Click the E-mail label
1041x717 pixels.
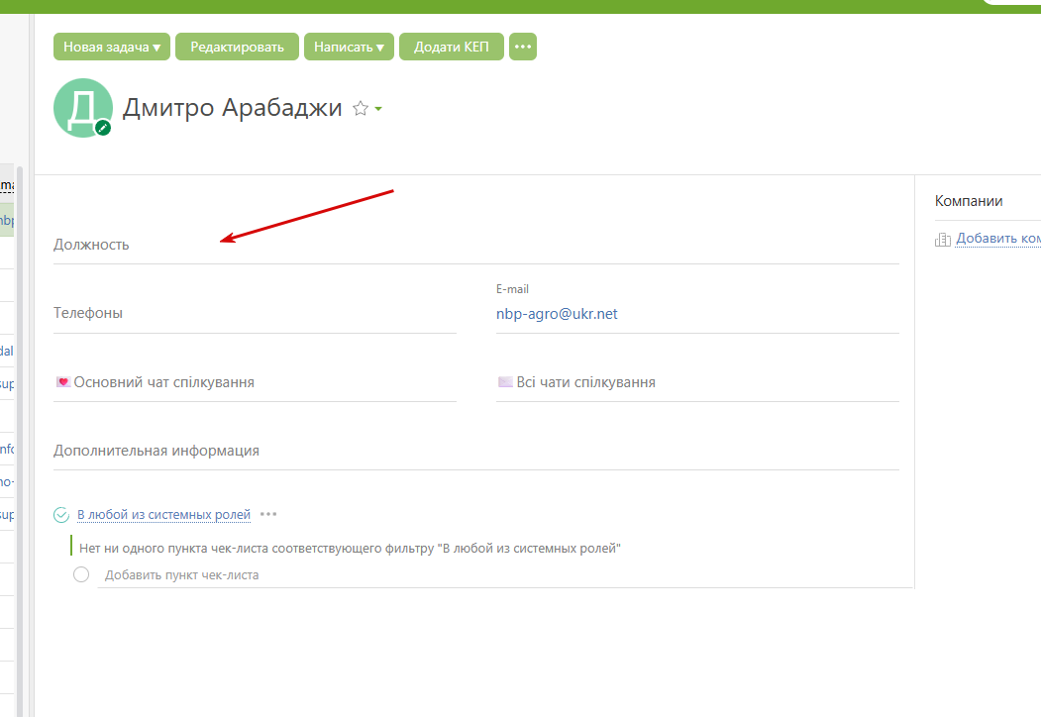(x=512, y=289)
